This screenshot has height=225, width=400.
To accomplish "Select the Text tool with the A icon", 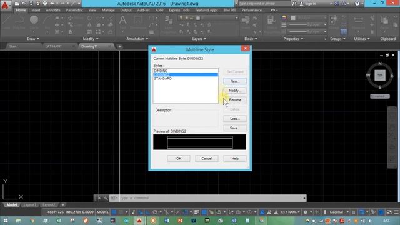I will tap(122, 21).
